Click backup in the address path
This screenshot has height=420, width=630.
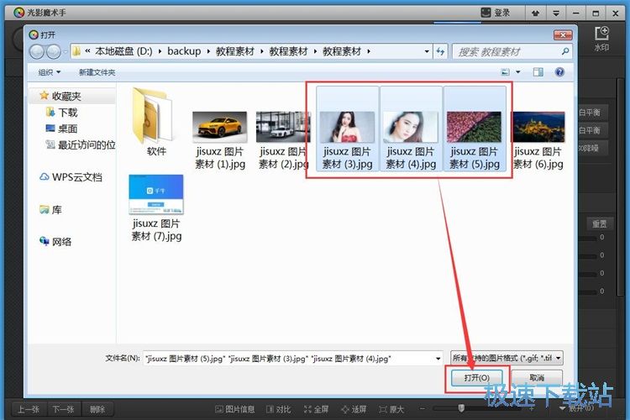pyautogui.click(x=184, y=51)
